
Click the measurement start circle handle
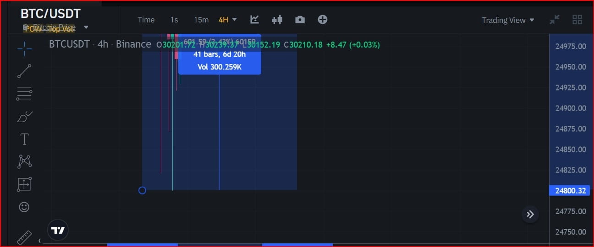142,190
